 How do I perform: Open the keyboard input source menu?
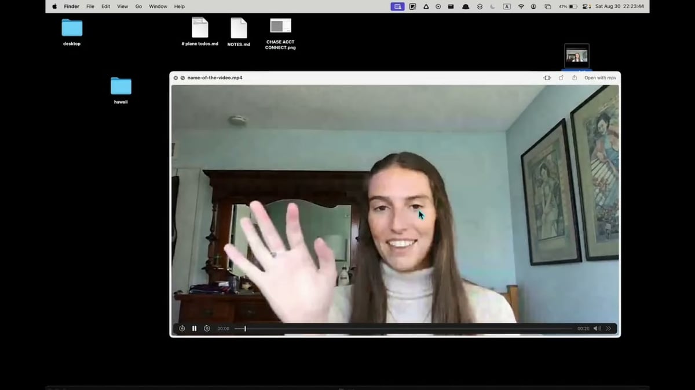pos(507,6)
